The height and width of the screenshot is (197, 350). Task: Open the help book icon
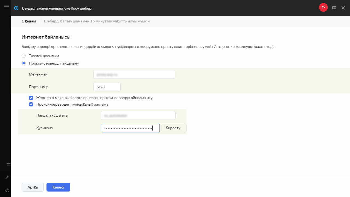pos(334,8)
